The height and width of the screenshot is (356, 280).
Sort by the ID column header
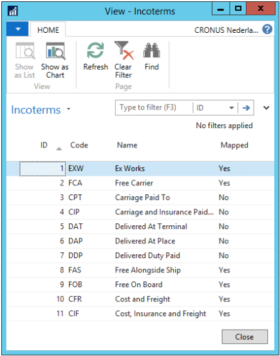pyautogui.click(x=44, y=145)
